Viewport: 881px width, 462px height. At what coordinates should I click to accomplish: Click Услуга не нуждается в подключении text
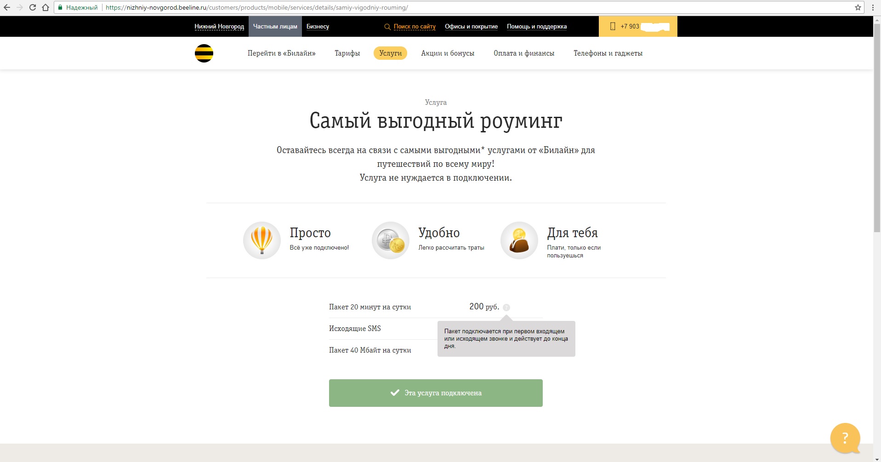pos(436,178)
